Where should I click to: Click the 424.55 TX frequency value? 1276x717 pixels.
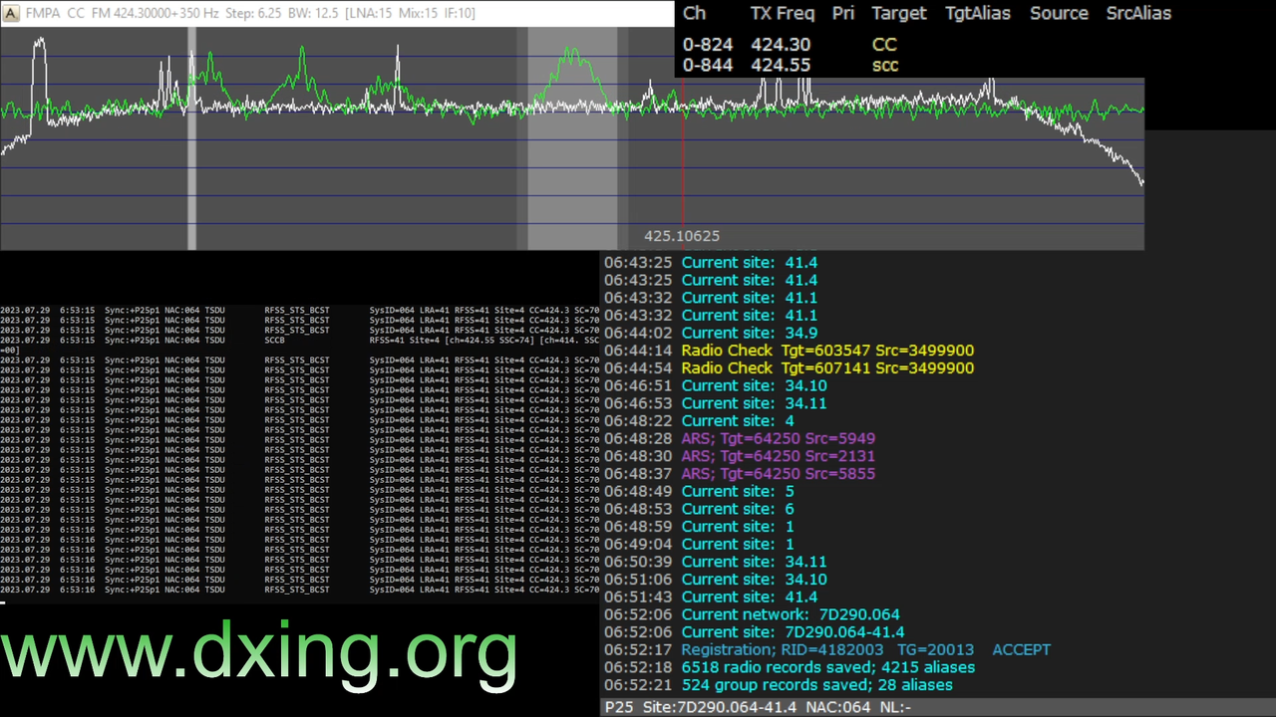781,66
